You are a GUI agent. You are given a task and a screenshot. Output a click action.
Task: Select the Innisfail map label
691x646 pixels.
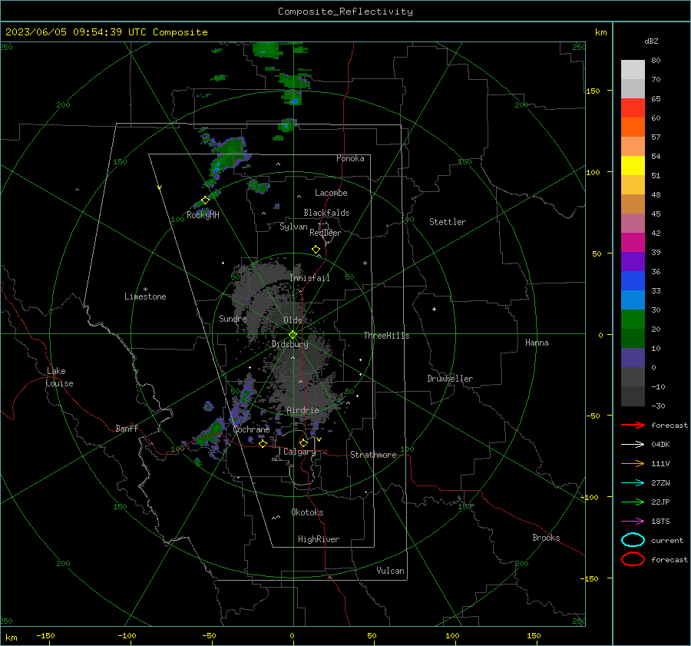pyautogui.click(x=309, y=278)
